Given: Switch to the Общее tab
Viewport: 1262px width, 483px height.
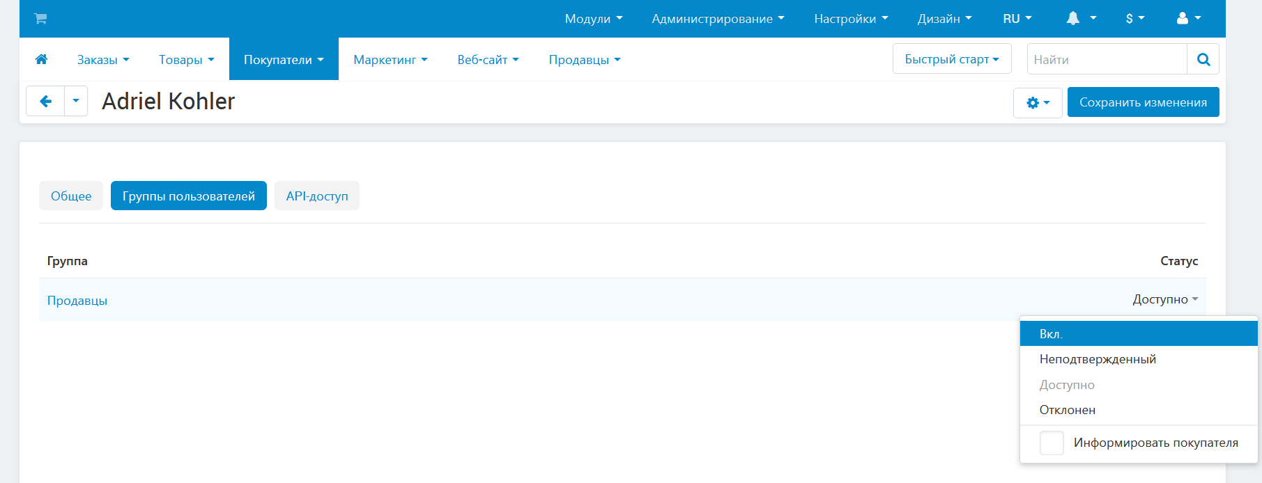Looking at the screenshot, I should point(71,196).
